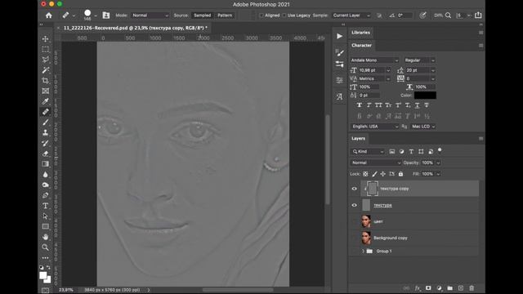This screenshot has width=523, height=294.
Task: Select the Brush tool
Action: tap(46, 122)
